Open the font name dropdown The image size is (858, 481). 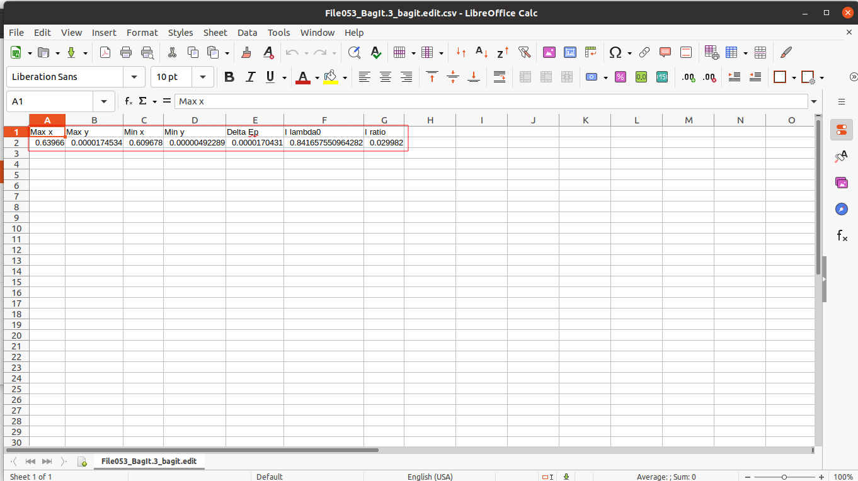tap(133, 77)
